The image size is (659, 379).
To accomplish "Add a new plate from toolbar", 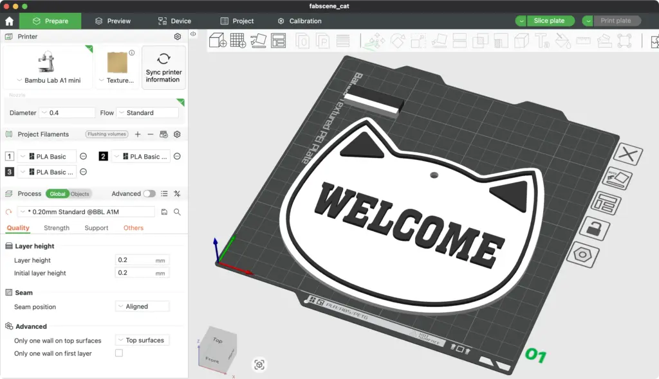I will pyautogui.click(x=238, y=40).
